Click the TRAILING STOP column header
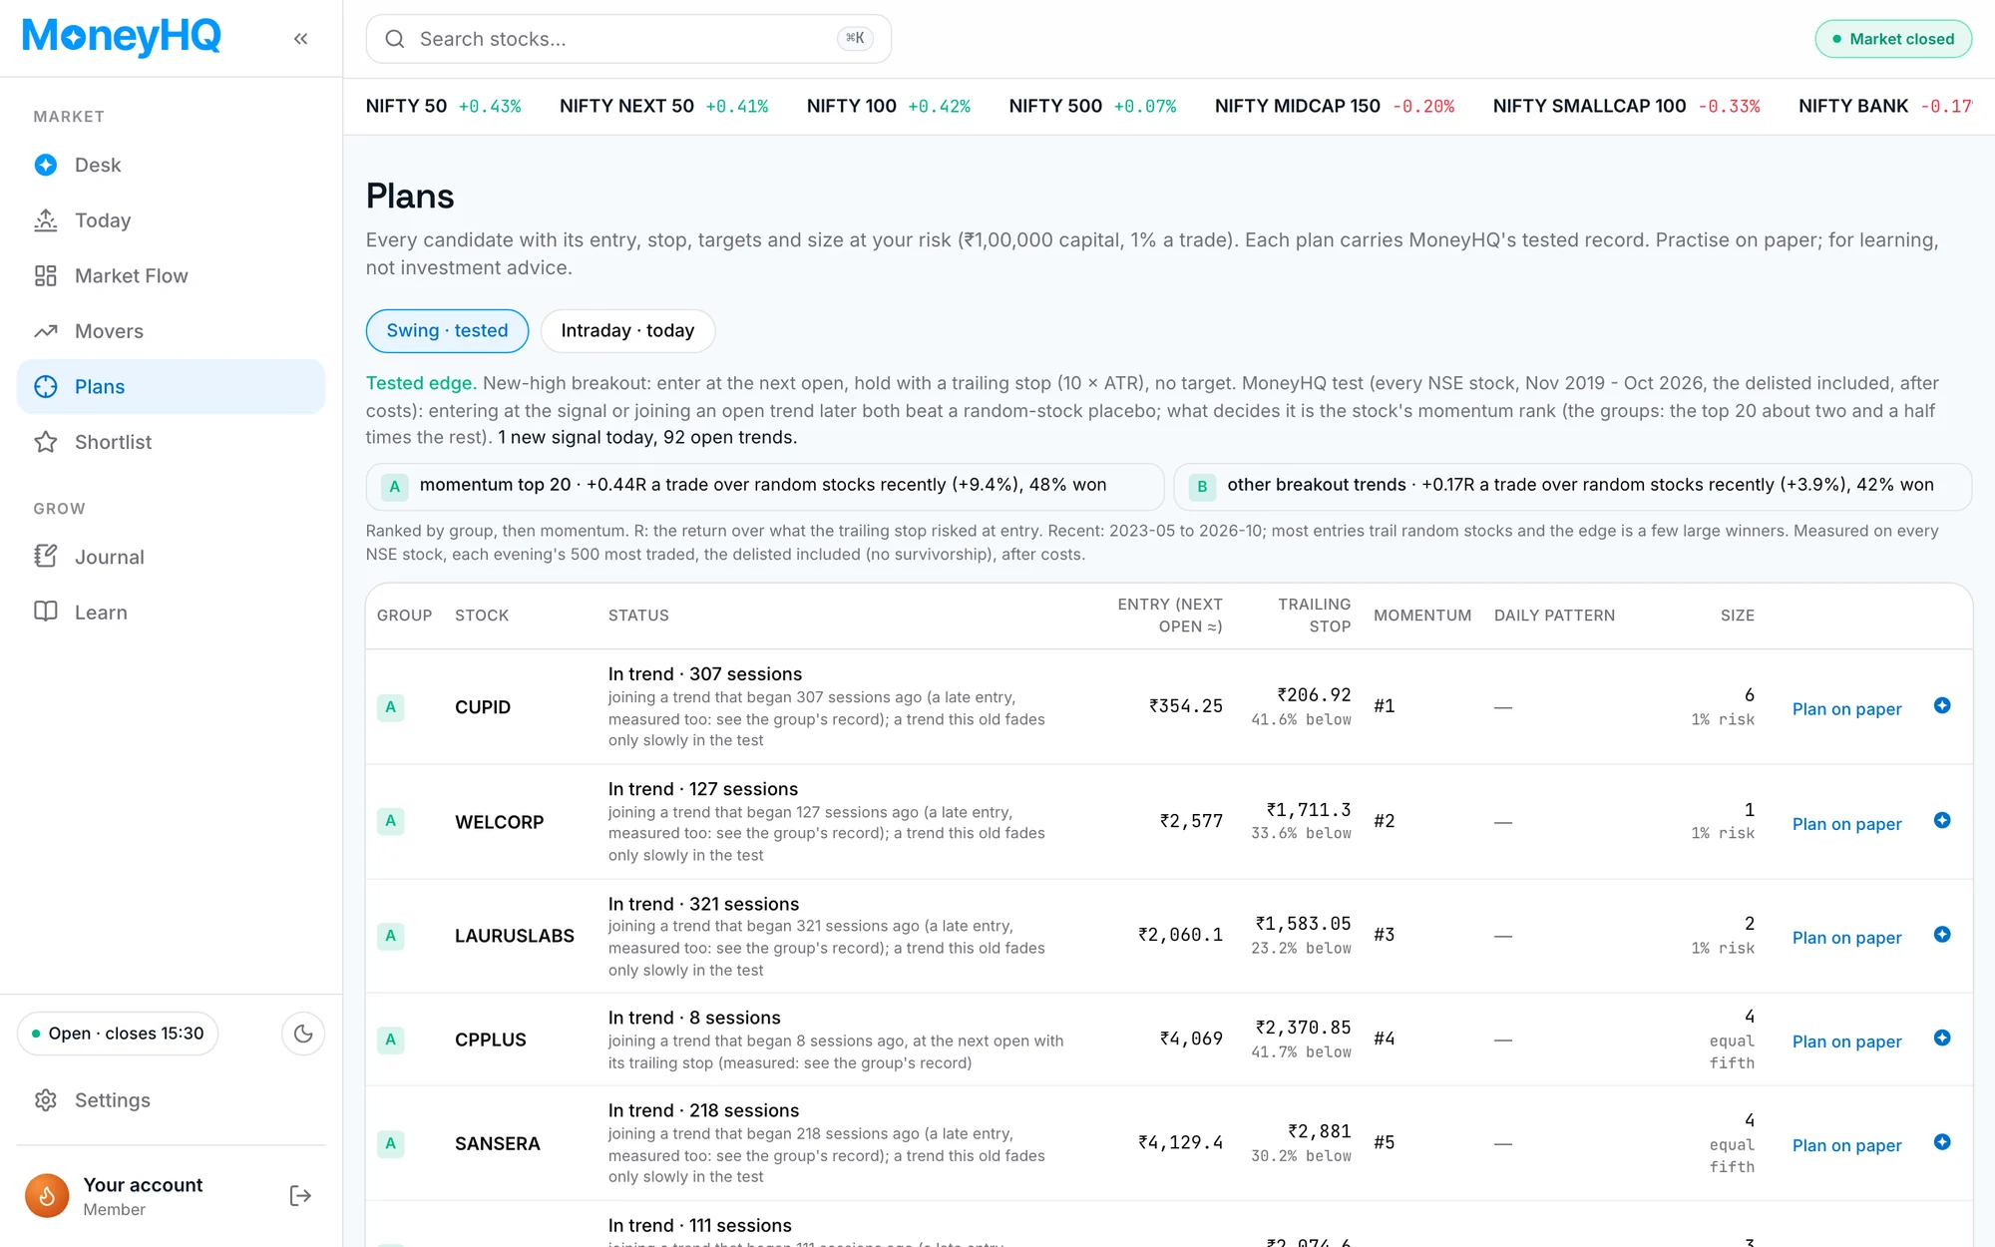The image size is (1995, 1247). (1314, 616)
